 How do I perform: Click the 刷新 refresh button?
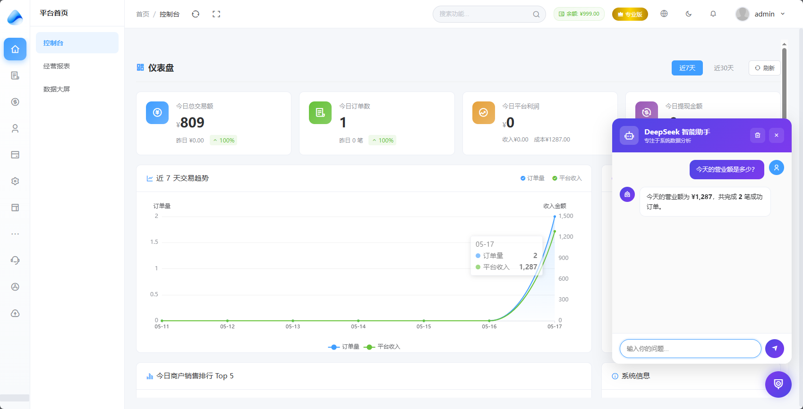point(765,68)
